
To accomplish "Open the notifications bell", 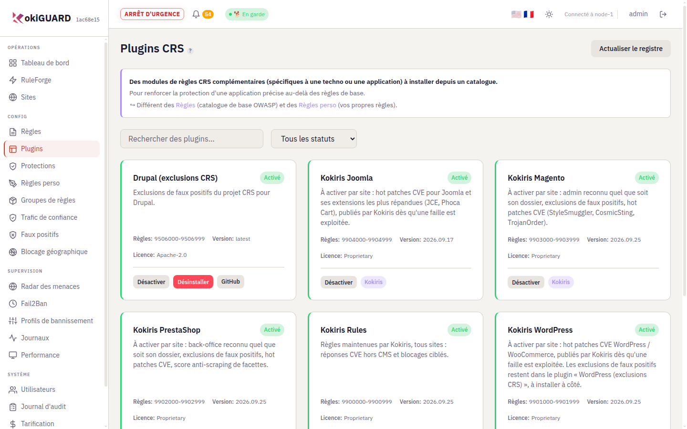I will [196, 14].
